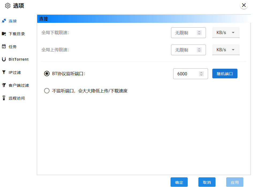
Task: Click the folder icon for 下载目录
Action: coord(4,34)
